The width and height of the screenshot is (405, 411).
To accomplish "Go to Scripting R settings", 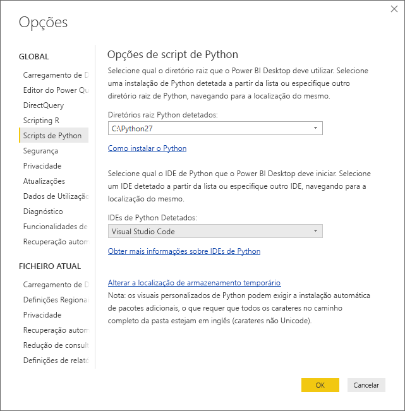I will click(x=41, y=121).
